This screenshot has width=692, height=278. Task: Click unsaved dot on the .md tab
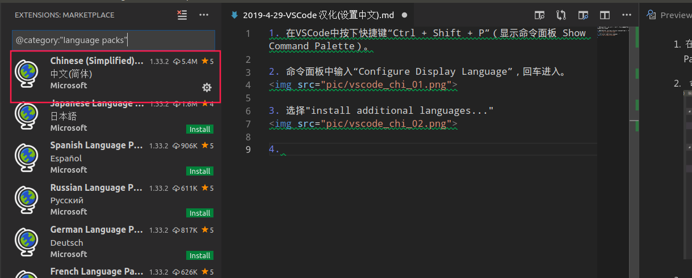(x=405, y=15)
